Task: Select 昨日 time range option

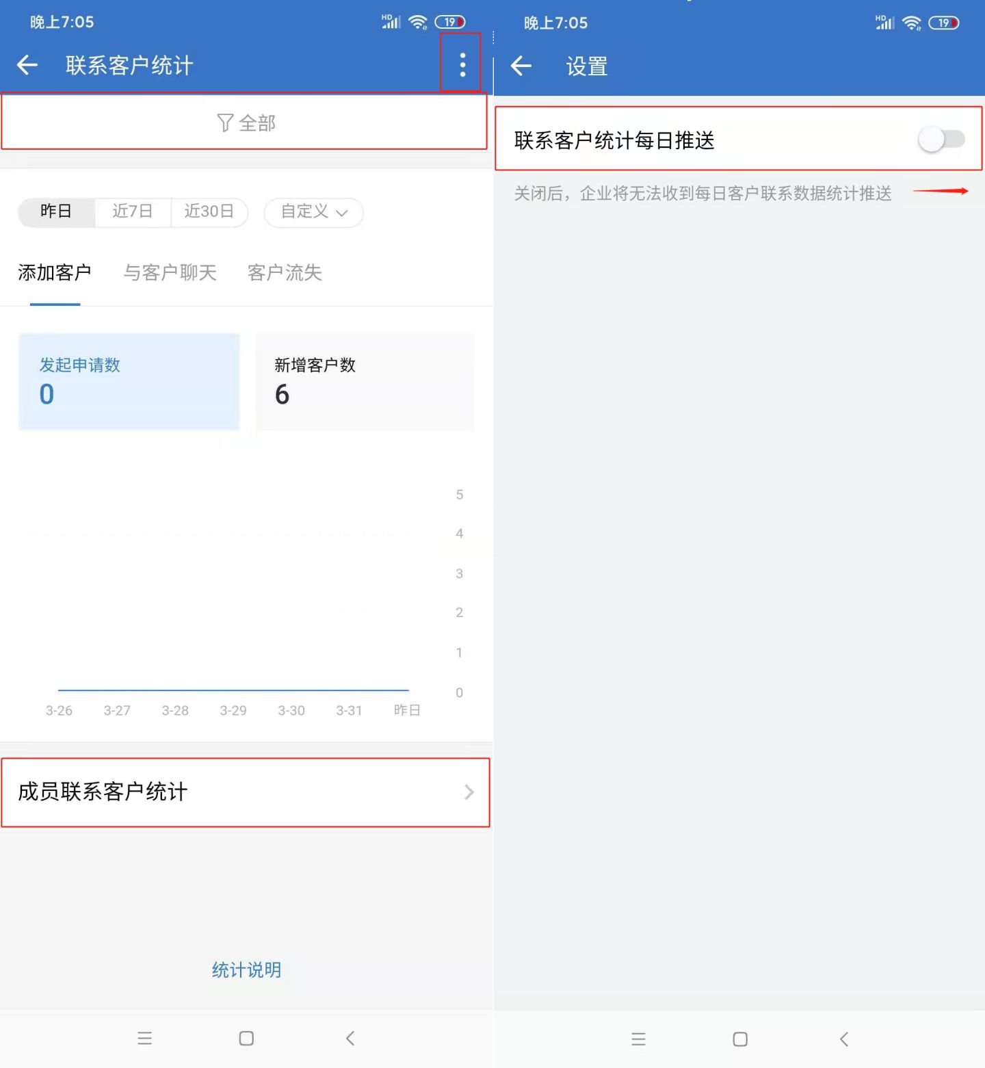Action: point(56,211)
